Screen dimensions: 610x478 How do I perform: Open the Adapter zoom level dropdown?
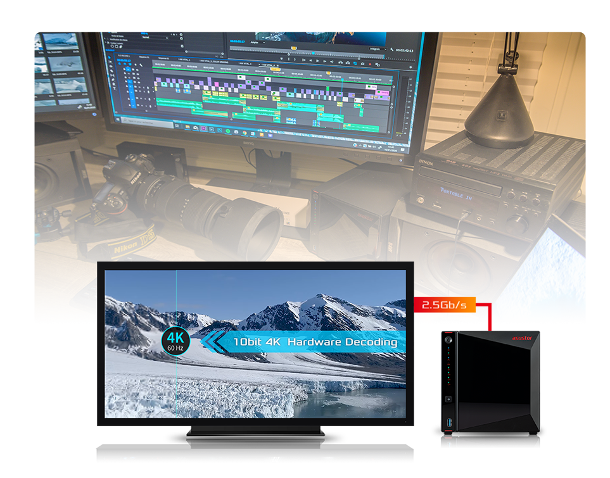pyautogui.click(x=258, y=42)
